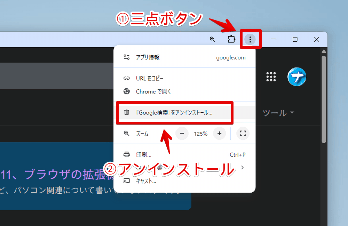
Task: Select 印刷… print menu item
Action: click(184, 155)
